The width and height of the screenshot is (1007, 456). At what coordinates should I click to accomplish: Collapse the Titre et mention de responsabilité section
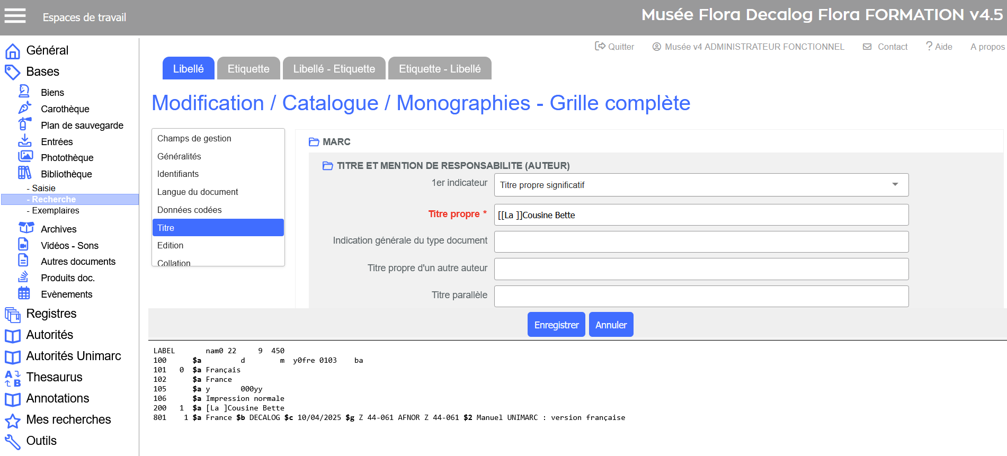pos(328,166)
